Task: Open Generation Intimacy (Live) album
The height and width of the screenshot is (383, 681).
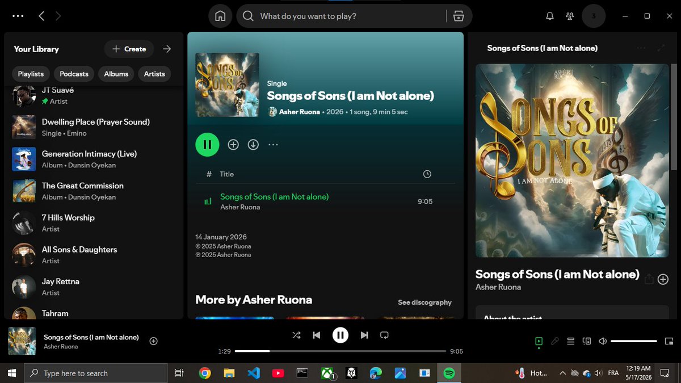Action: 94,159
